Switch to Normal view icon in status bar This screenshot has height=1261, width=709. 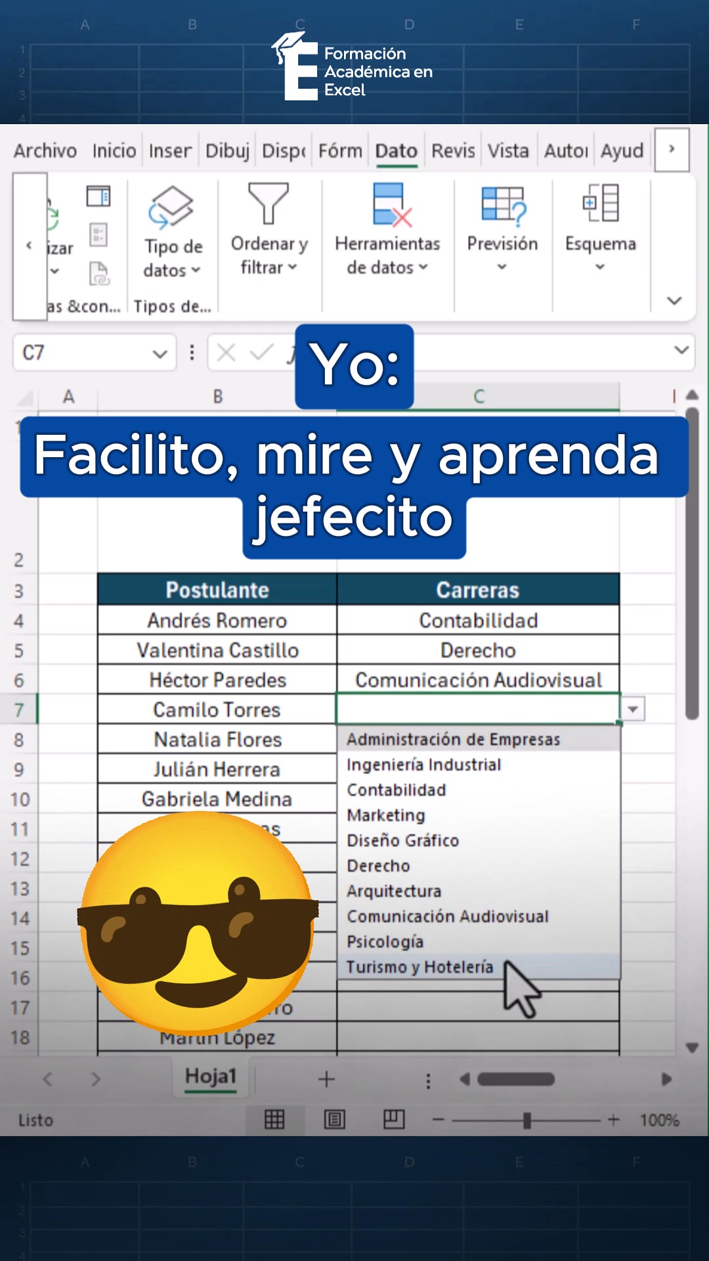point(274,1119)
